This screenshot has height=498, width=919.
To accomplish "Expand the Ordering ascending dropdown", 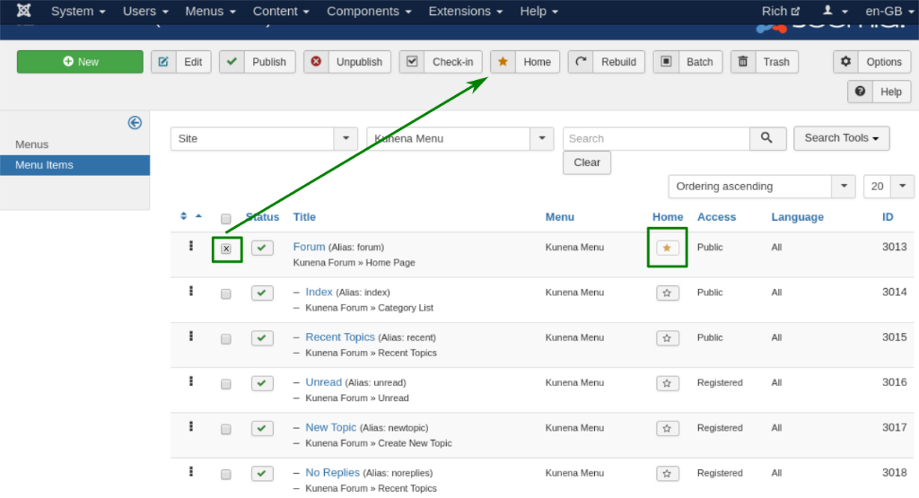I will click(x=761, y=187).
